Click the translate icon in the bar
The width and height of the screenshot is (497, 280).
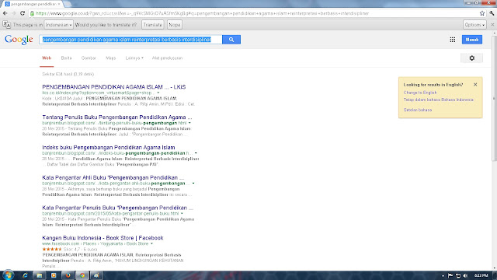(7, 25)
